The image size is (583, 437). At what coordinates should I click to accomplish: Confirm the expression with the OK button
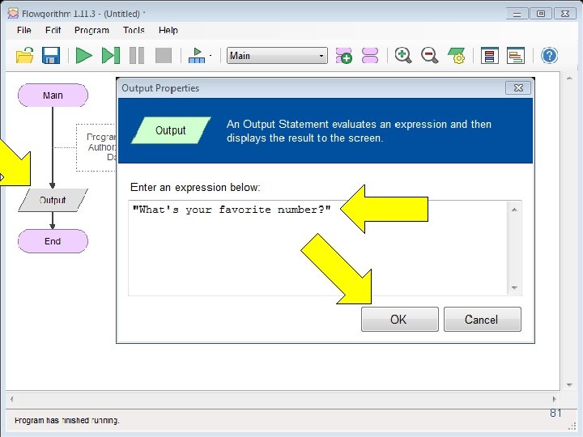400,319
